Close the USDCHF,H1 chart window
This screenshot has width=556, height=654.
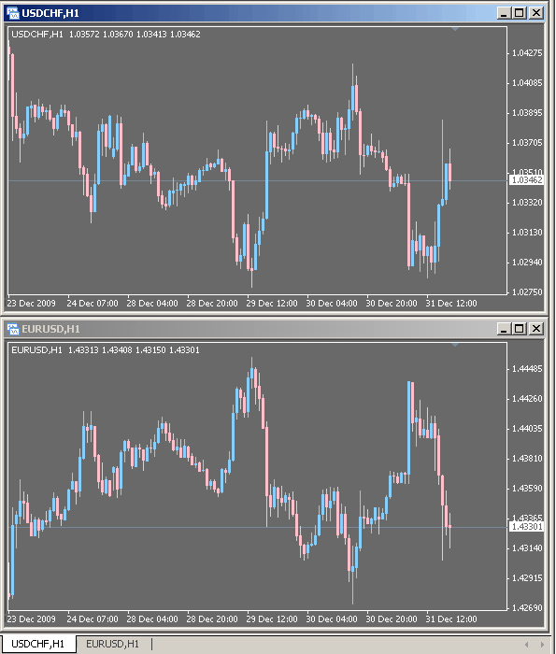click(x=536, y=13)
